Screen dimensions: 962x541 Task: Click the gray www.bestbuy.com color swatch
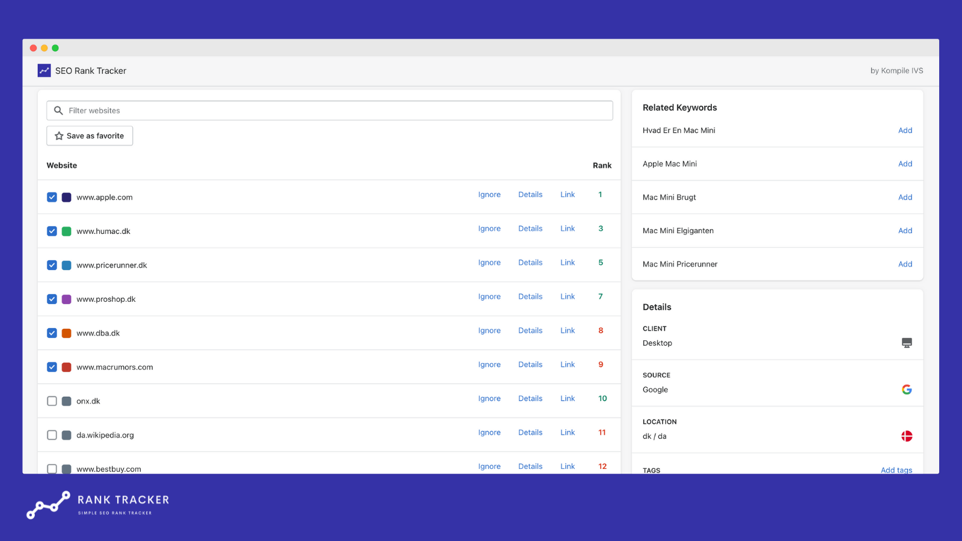[x=67, y=469]
